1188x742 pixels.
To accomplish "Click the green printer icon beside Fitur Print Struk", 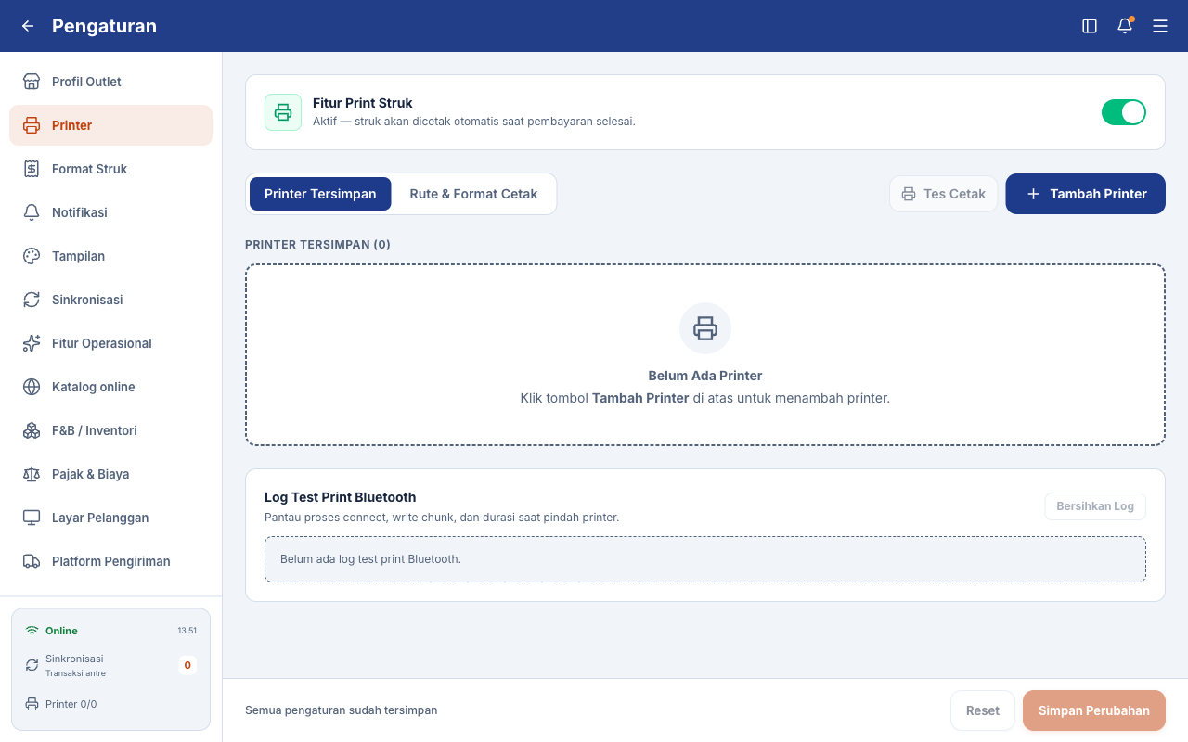I will 283,112.
